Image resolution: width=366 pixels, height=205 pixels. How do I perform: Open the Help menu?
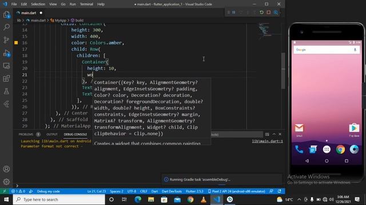101,4
